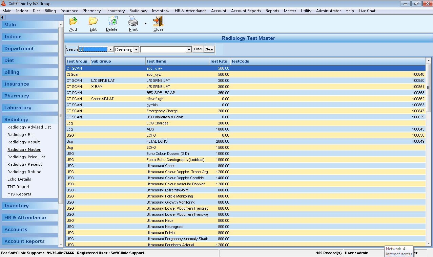Click the Edit folder icon
The image size is (433, 257).
(x=93, y=21)
